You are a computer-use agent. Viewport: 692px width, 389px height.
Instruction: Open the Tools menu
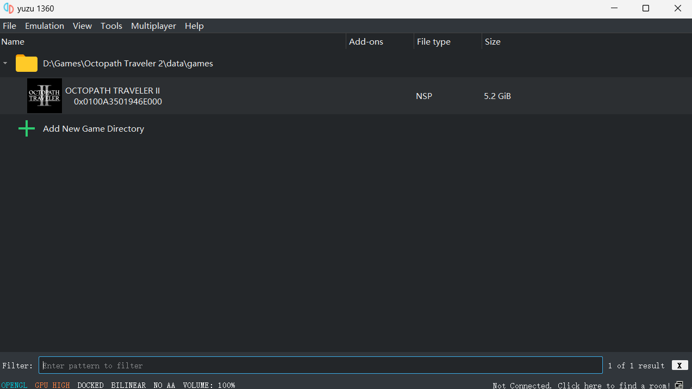(x=111, y=26)
